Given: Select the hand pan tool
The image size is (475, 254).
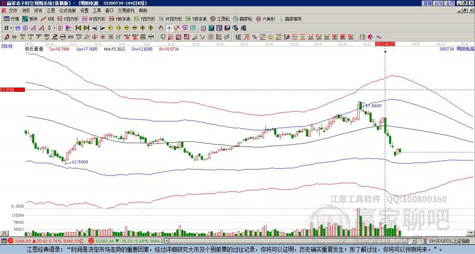Looking at the screenshot, I should (x=160, y=28).
